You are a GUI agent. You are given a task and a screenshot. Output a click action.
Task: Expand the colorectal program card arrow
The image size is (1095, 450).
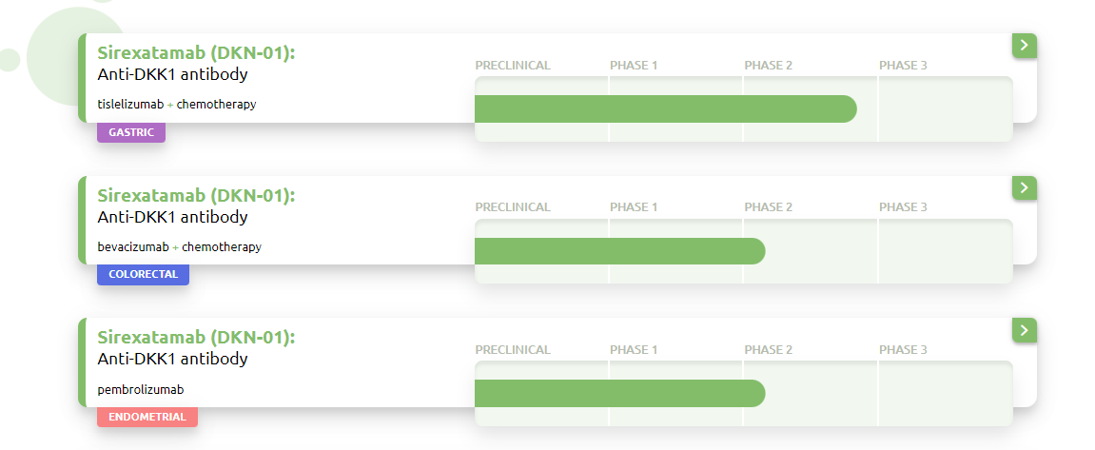tap(1024, 187)
